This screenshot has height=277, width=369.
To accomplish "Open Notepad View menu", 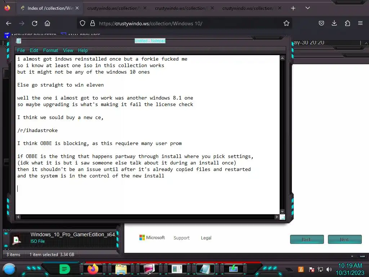I will coord(68,50).
